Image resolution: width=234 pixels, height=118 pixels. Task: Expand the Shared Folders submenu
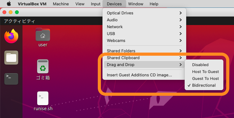(x=144, y=51)
